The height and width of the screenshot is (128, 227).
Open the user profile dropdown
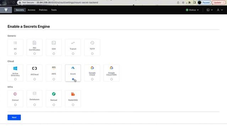220,10
